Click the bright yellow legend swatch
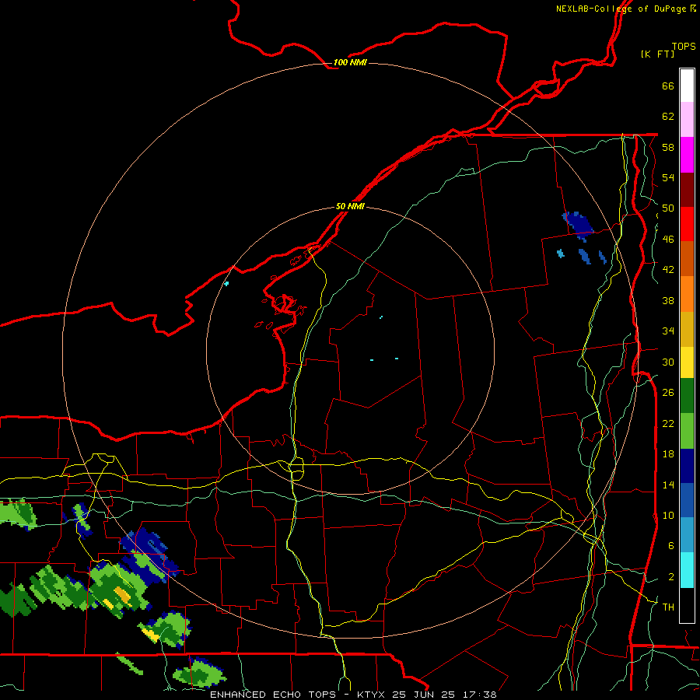Viewport: 700px width, 700px height. click(687, 362)
